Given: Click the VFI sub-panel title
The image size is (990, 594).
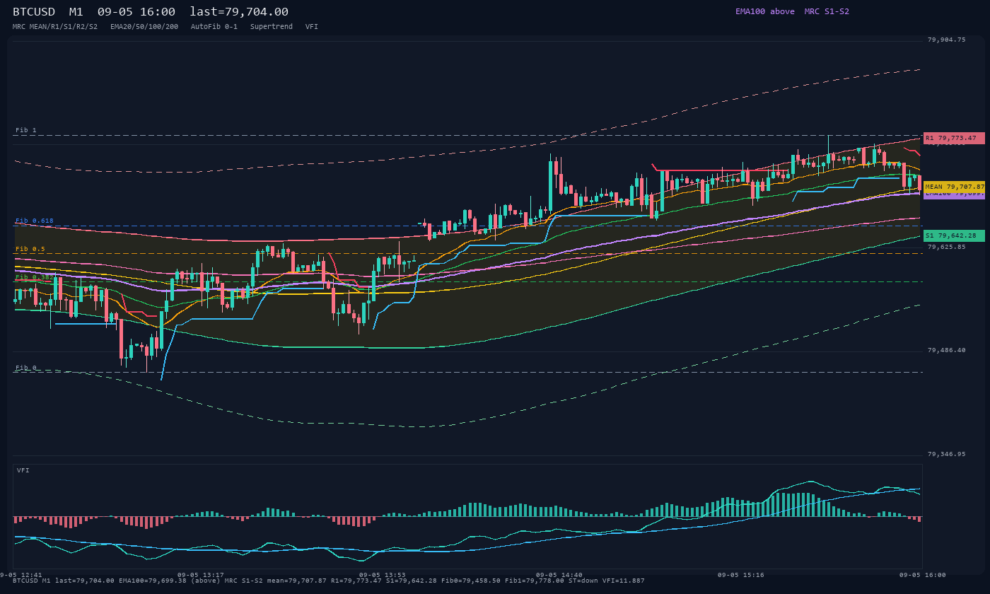Looking at the screenshot, I should click(x=23, y=470).
